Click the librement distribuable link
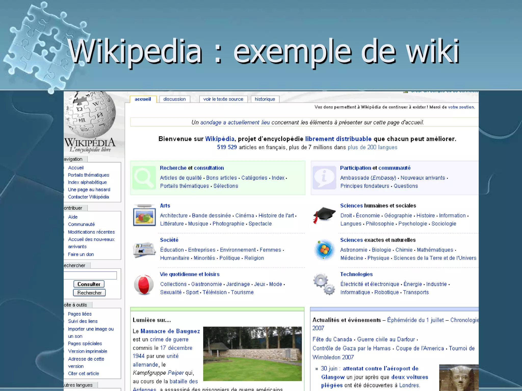This screenshot has height=391, width=522. (x=338, y=139)
